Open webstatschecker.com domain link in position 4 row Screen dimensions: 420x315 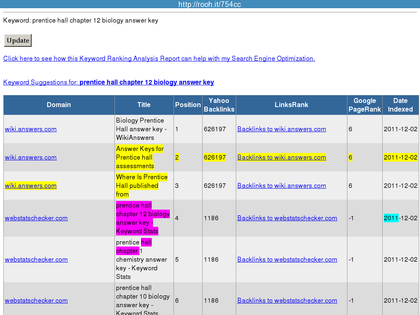click(x=36, y=218)
